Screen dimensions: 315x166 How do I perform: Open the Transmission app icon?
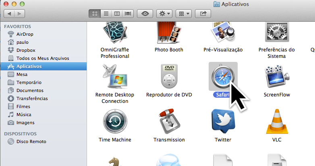pyautogui.click(x=169, y=122)
